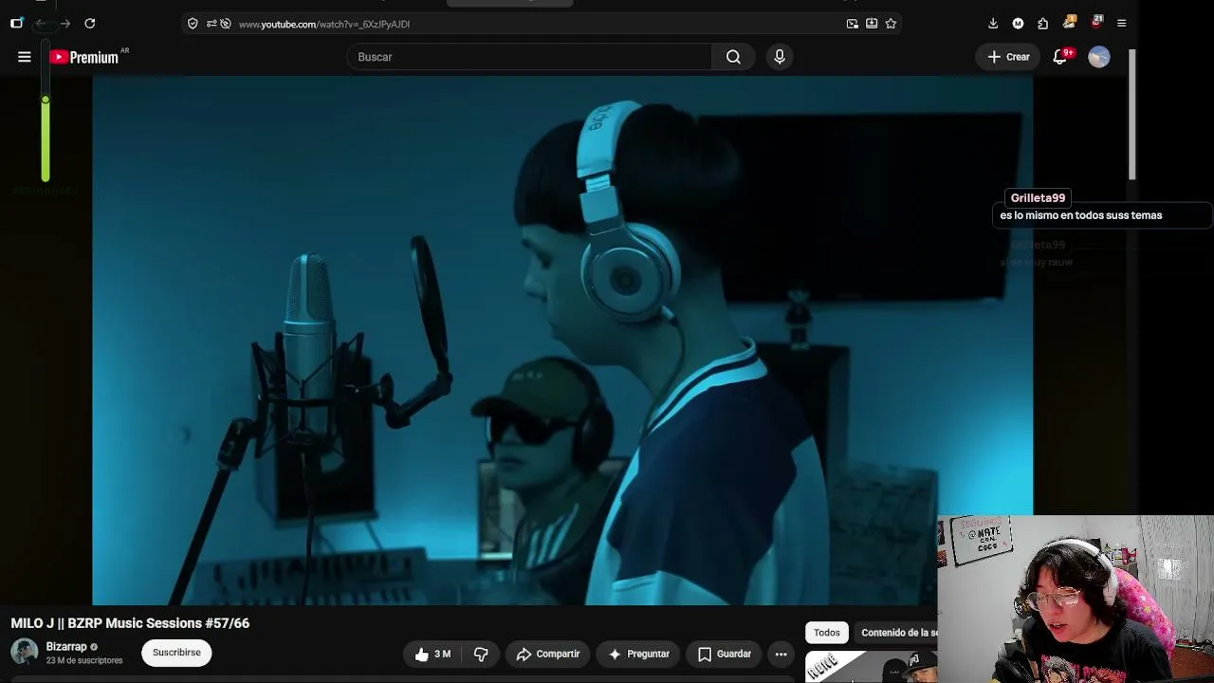The image size is (1214, 683).
Task: Focus the Buscar search field
Action: pyautogui.click(x=529, y=57)
